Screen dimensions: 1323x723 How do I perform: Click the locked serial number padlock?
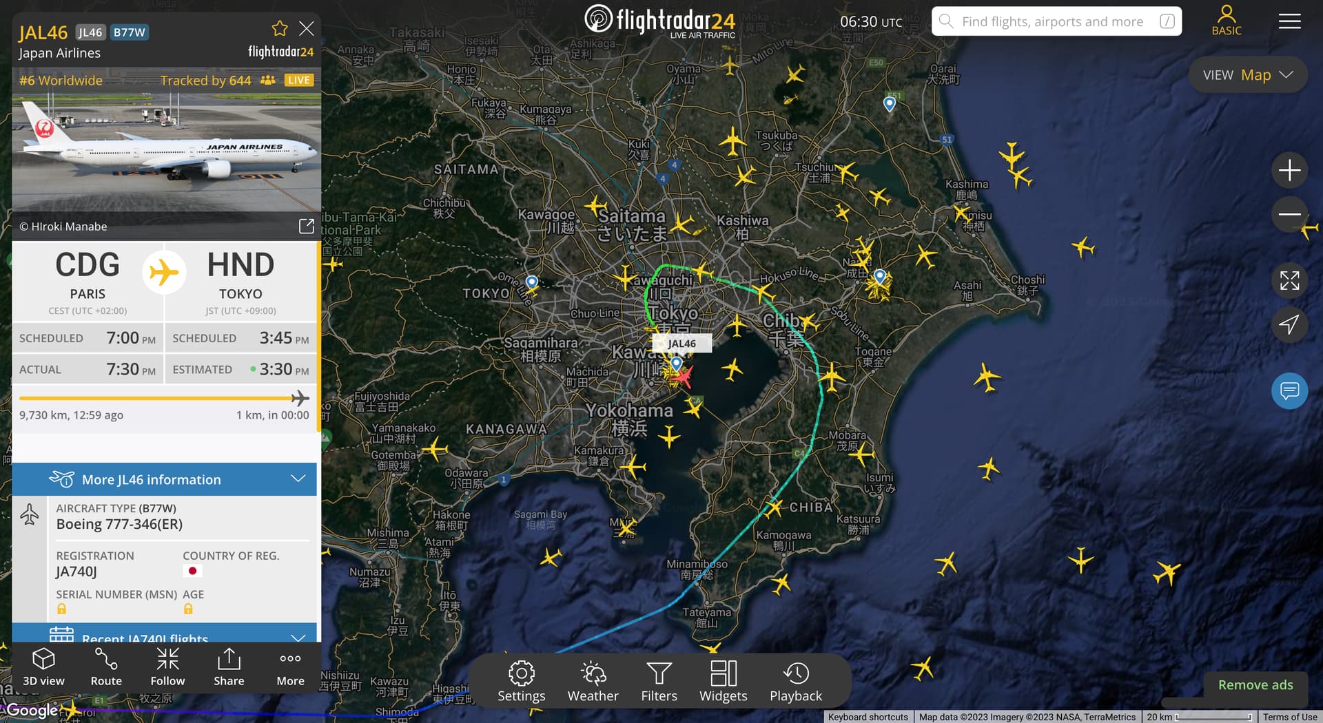point(62,609)
